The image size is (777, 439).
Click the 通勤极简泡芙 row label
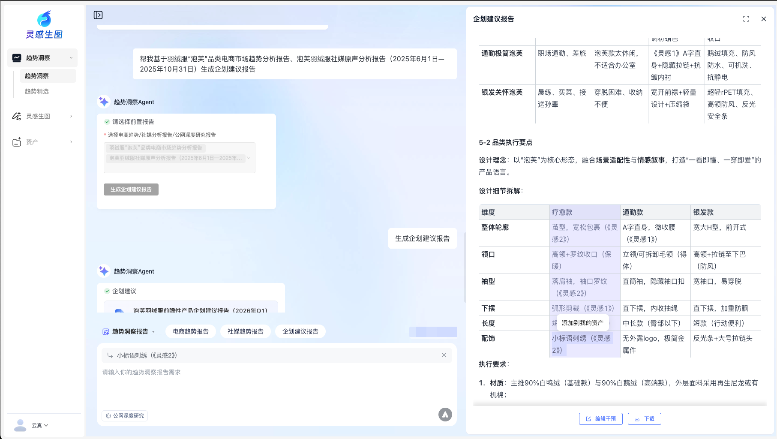pos(502,53)
